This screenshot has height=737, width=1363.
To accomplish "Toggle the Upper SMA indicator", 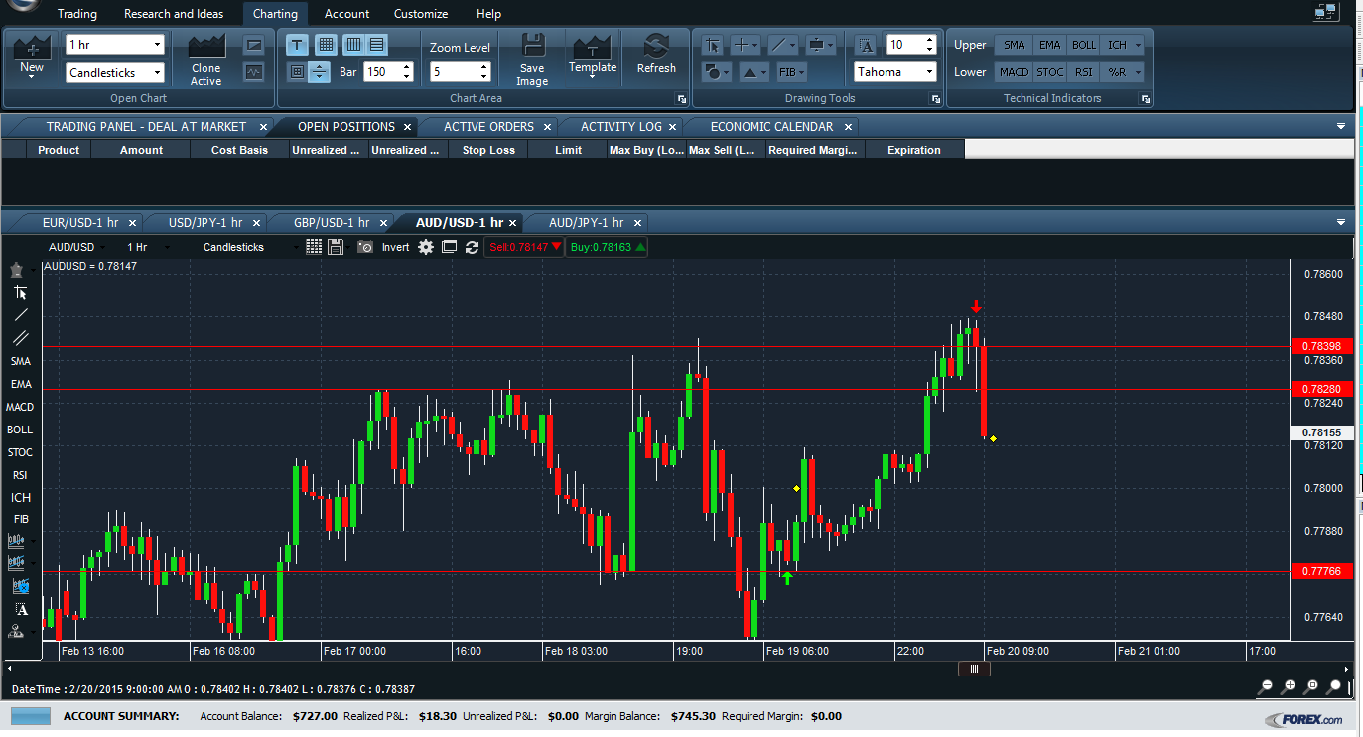I will coord(1014,45).
